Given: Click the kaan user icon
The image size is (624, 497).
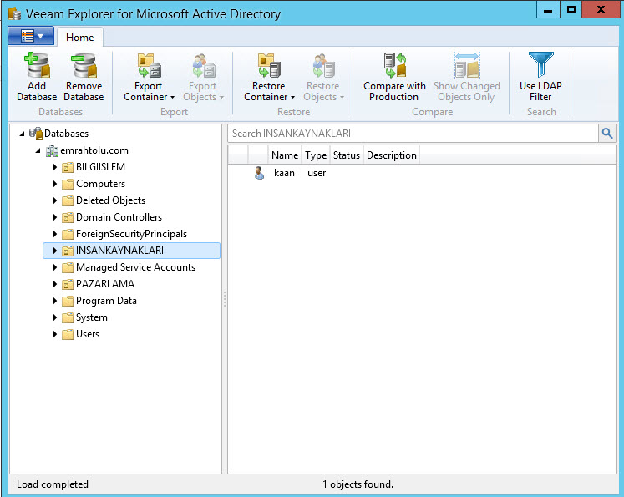Looking at the screenshot, I should (x=259, y=173).
